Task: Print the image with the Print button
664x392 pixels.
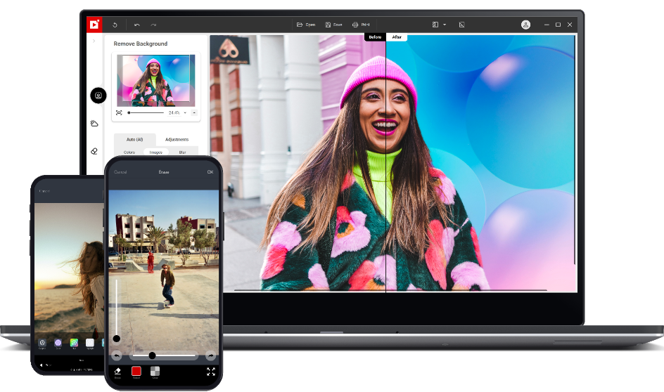Action: [361, 25]
